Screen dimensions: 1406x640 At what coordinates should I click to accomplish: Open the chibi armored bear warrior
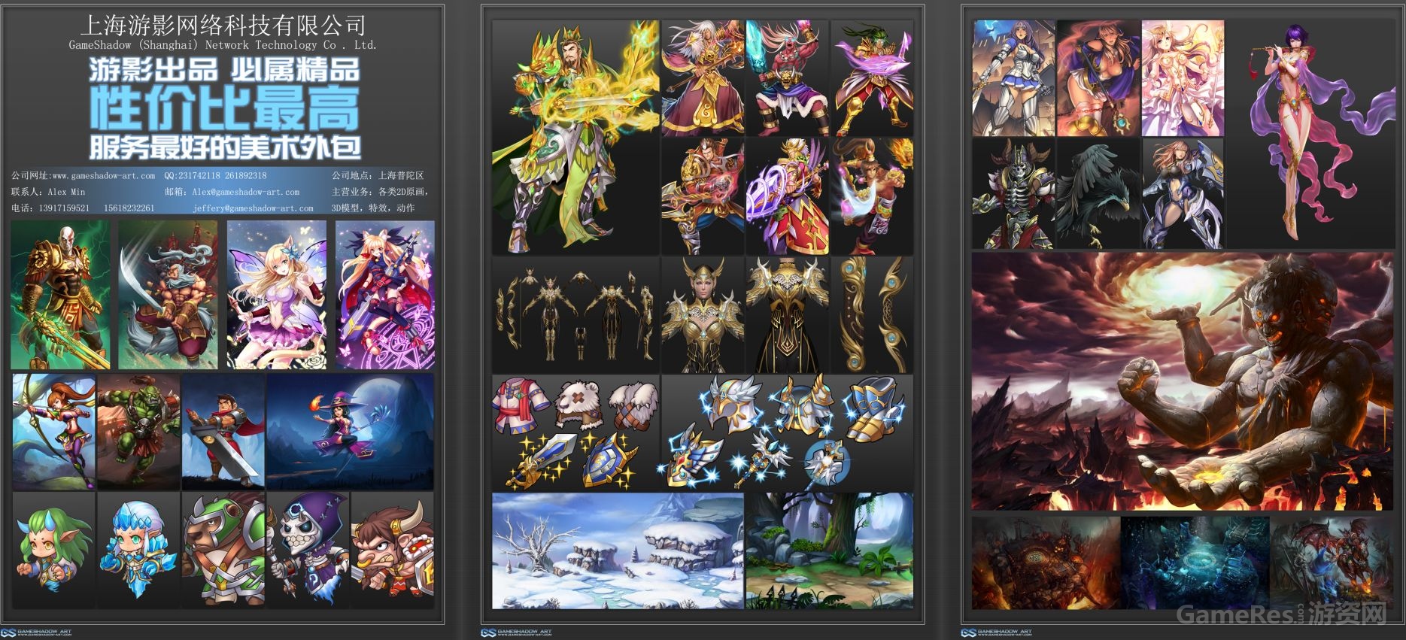tap(223, 551)
